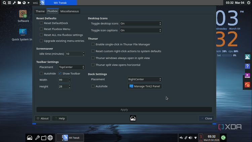Switch to the Miscellaneous tab
252x142 pixels.
[x=70, y=11]
